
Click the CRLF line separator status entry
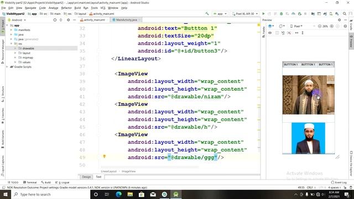coord(311,187)
